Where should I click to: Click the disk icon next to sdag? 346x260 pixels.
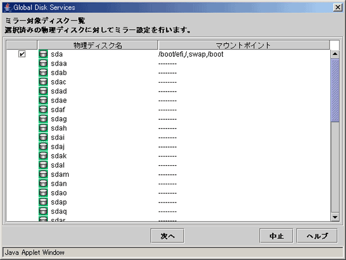coord(43,119)
